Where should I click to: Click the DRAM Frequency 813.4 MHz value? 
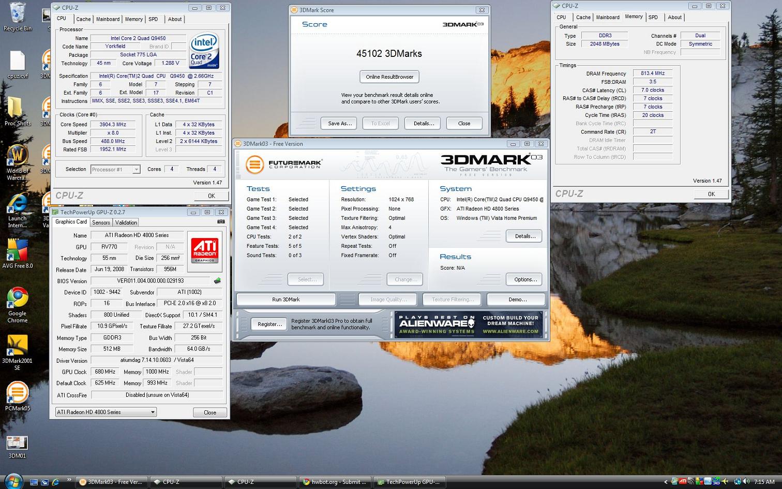coord(652,73)
